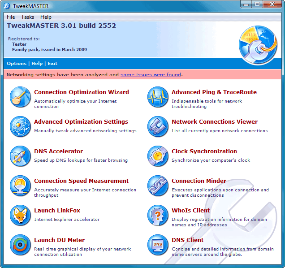Click the DNS Accelerator rocket icon
This screenshot has height=268, width=285.
(20, 156)
